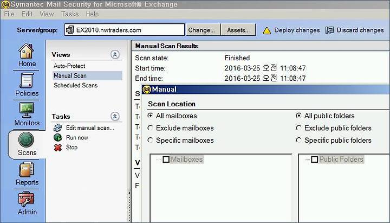Click Discard changes text link
The height and width of the screenshot is (223, 390).
point(360,30)
